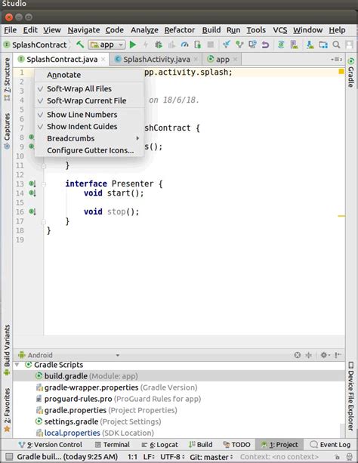The width and height of the screenshot is (358, 463).
Task: Click the user avatar icon in toolbar
Action: (x=349, y=45)
